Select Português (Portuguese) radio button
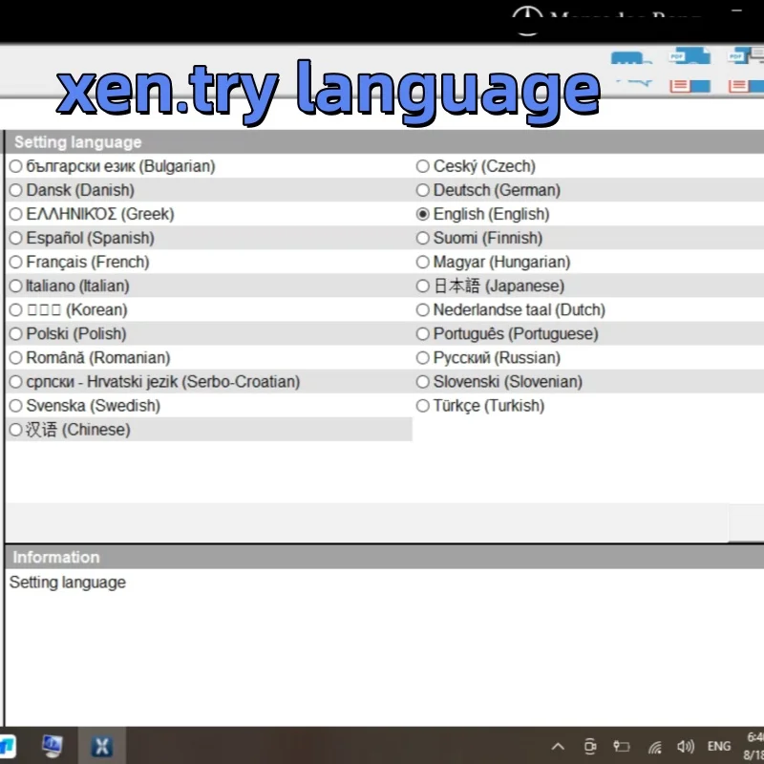The image size is (764, 764). [423, 333]
